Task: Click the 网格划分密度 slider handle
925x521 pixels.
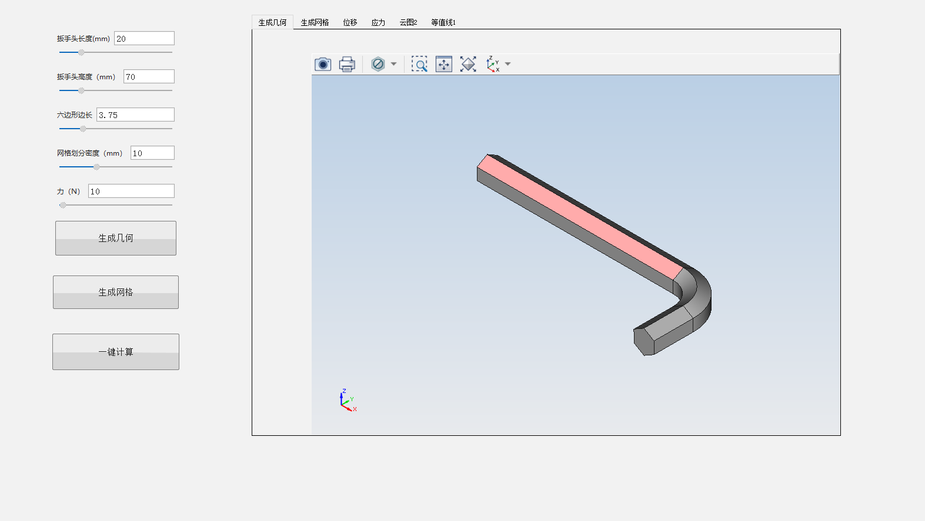Action: 96,167
